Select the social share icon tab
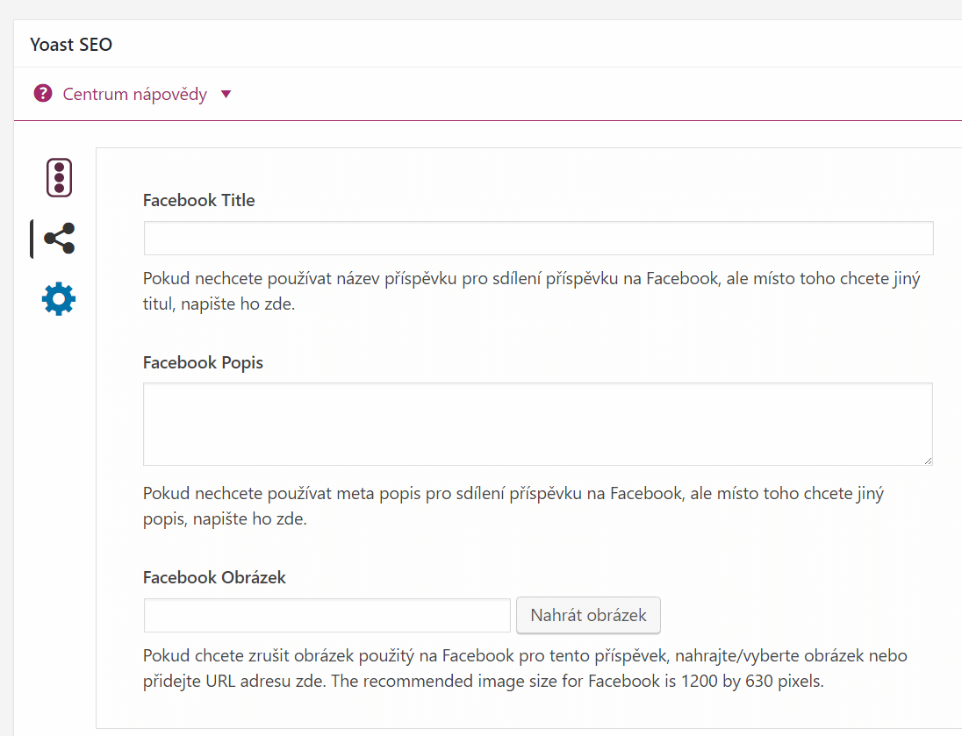Image resolution: width=962 pixels, height=736 pixels. [x=60, y=238]
